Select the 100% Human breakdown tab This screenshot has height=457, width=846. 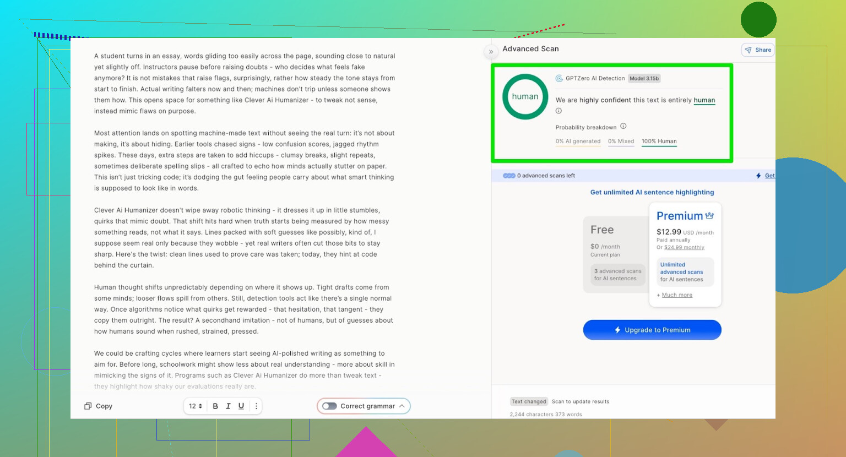pyautogui.click(x=659, y=142)
